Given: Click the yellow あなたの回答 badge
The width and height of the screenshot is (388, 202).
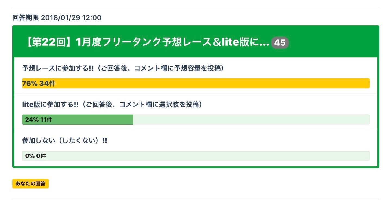Looking at the screenshot, I should (30, 184).
